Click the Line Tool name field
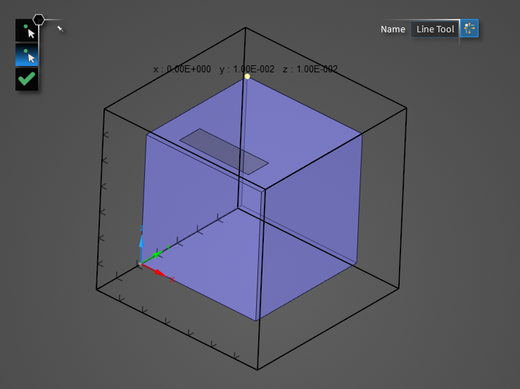520x389 pixels. point(435,29)
